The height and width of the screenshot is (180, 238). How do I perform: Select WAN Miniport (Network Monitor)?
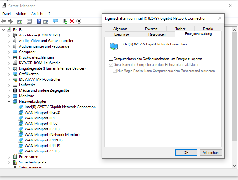tap(52, 135)
